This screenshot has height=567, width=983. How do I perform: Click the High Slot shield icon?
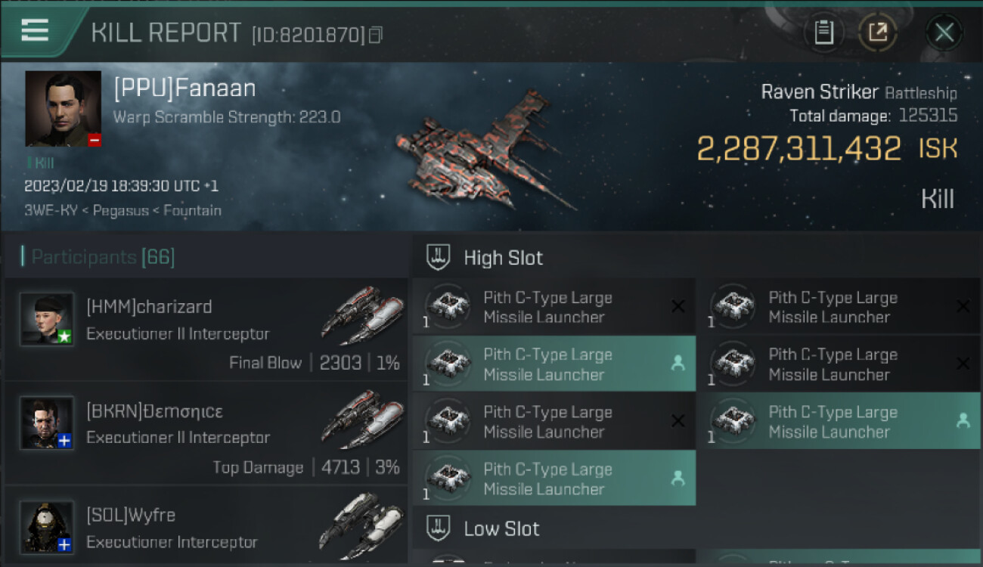(439, 257)
